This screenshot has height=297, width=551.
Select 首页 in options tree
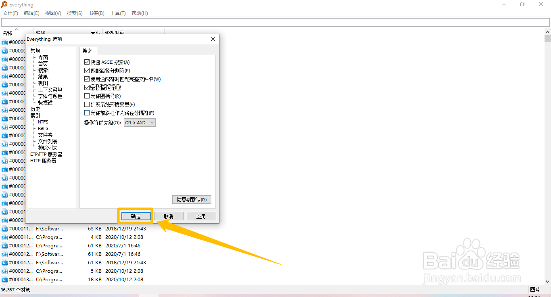click(x=43, y=64)
